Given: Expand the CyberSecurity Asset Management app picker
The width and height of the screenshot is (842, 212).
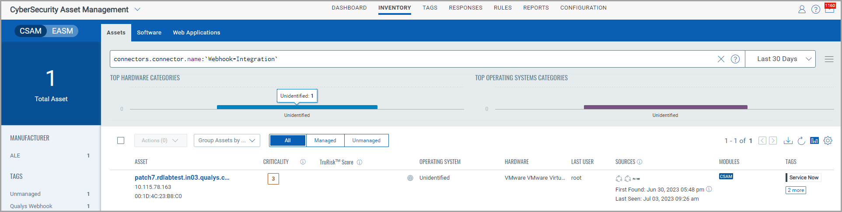Looking at the screenshot, I should pyautogui.click(x=137, y=9).
